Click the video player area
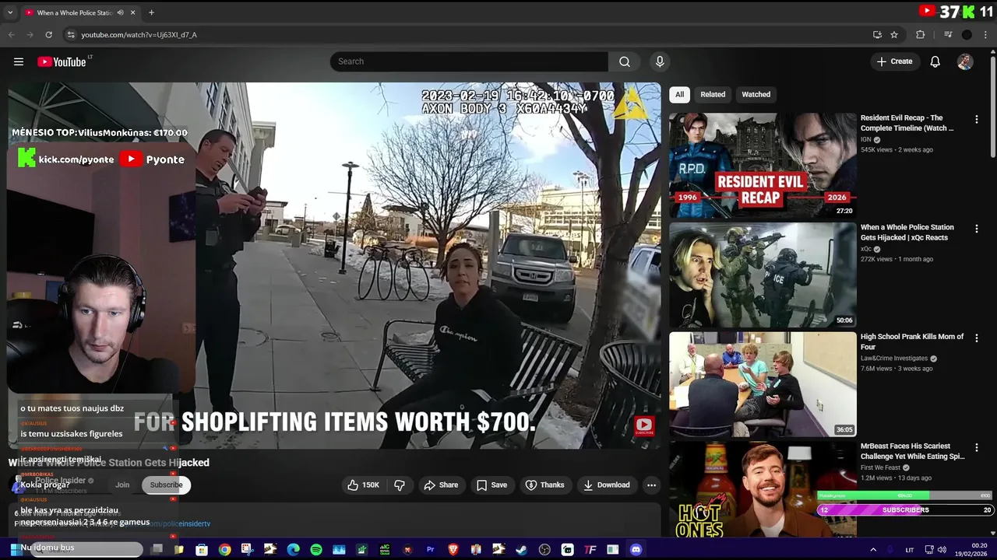Screen dimensions: 997x560 [335, 265]
